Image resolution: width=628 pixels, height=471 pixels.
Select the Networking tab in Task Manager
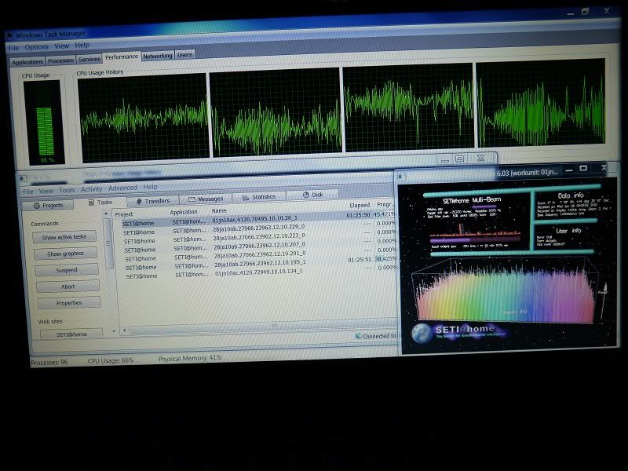tap(157, 56)
